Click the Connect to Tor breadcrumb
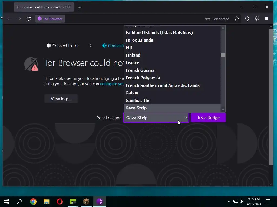 click(63, 46)
